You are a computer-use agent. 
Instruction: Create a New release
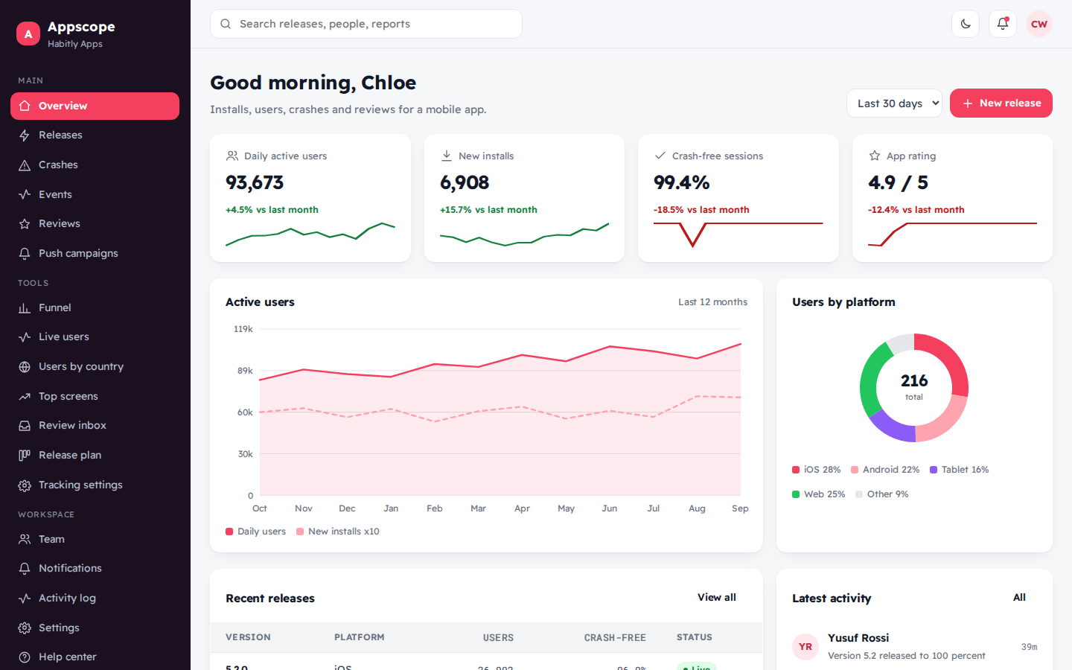[1001, 103]
